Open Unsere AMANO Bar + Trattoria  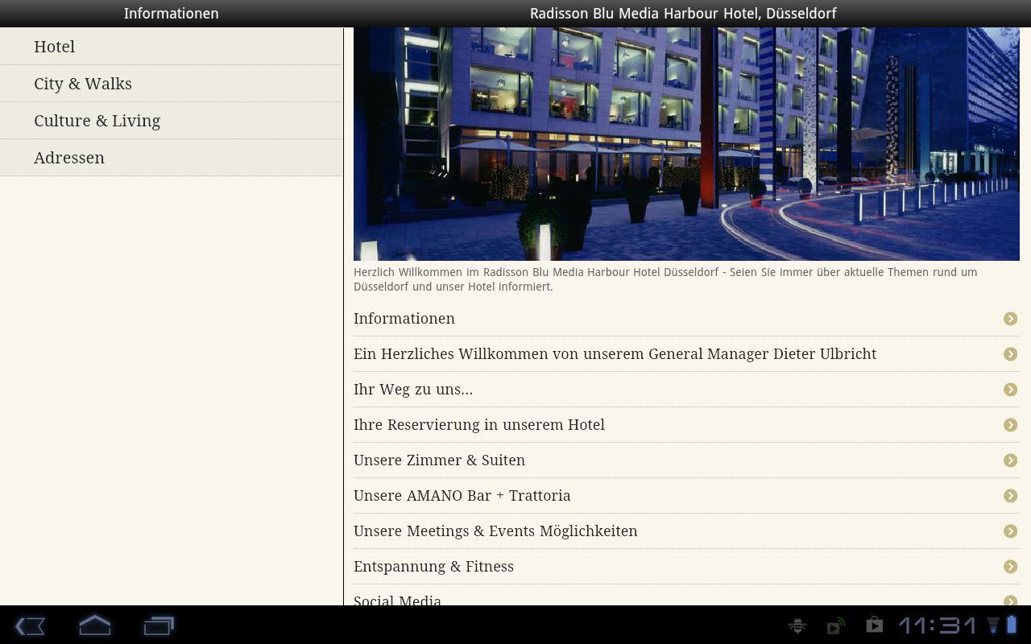[x=686, y=496]
